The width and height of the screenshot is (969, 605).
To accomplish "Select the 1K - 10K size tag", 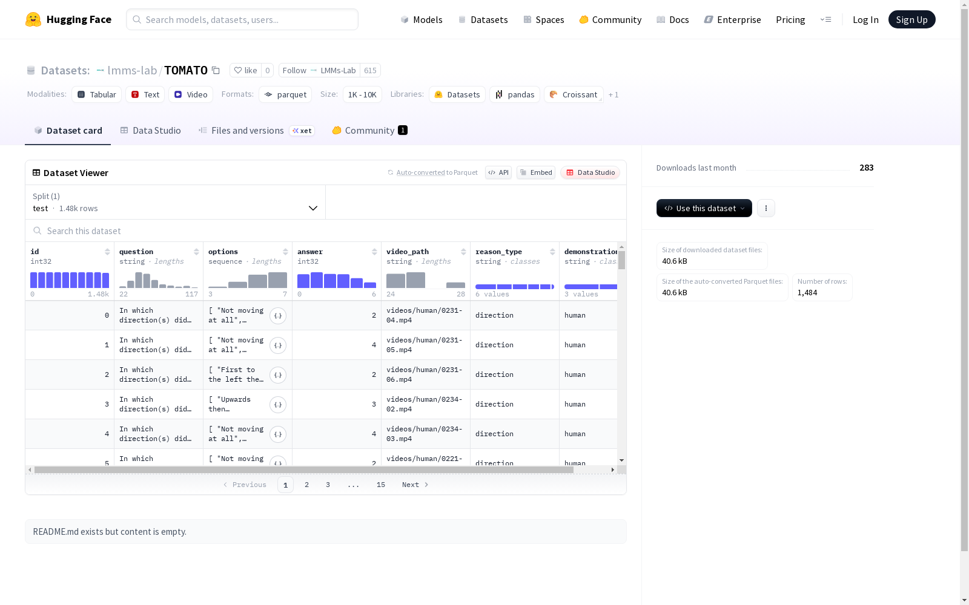I will coord(362,94).
